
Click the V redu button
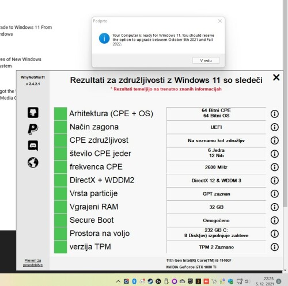(206, 60)
